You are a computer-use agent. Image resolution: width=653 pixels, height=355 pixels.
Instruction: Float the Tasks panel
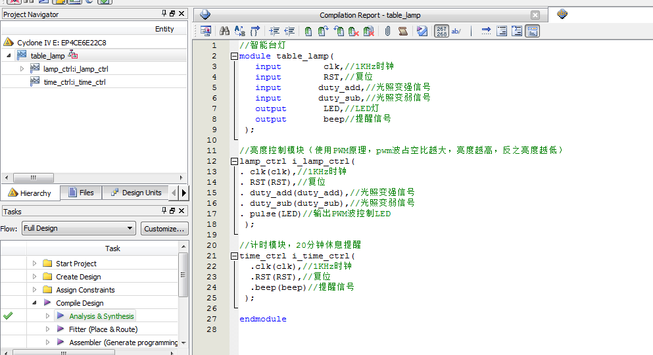(x=172, y=210)
